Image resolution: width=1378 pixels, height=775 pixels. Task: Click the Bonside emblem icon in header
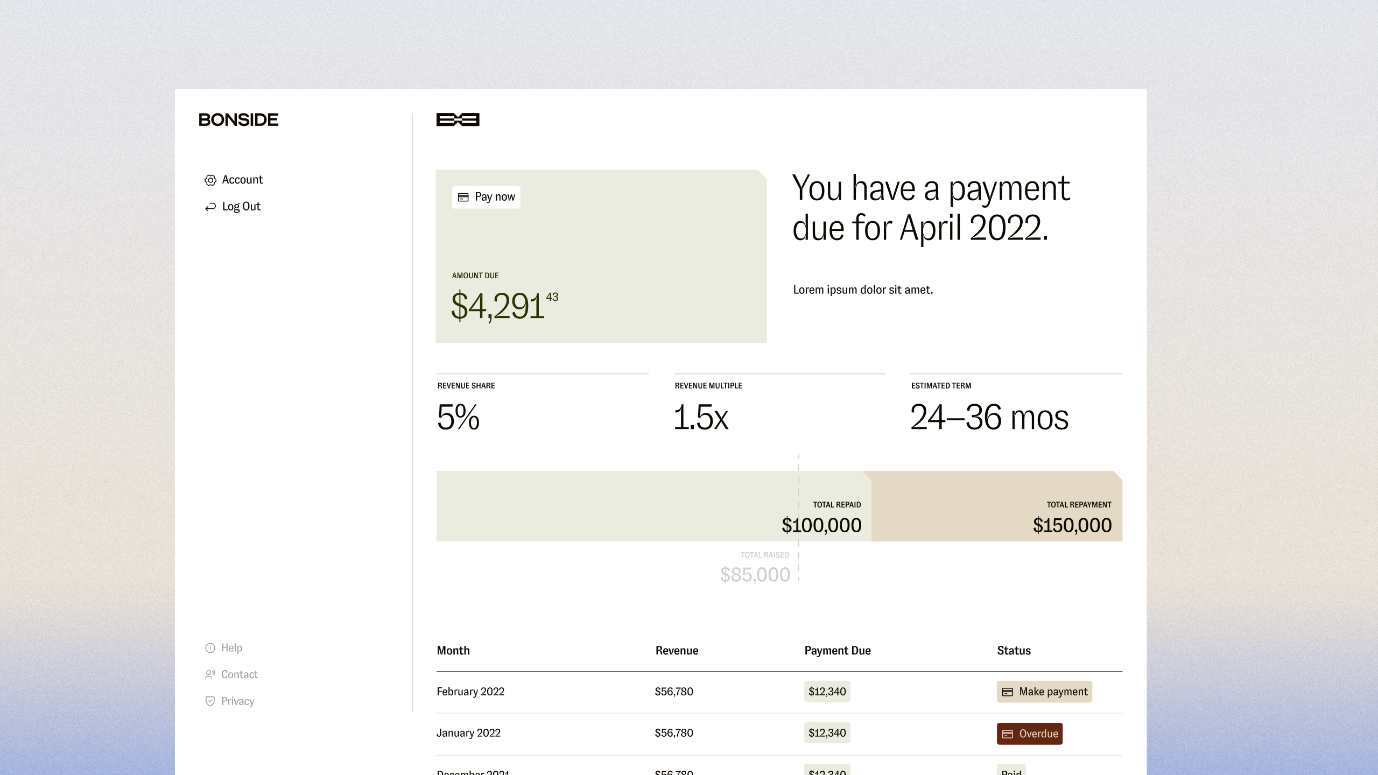[458, 119]
